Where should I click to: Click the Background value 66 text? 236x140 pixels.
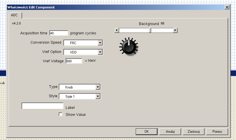pos(162,23)
